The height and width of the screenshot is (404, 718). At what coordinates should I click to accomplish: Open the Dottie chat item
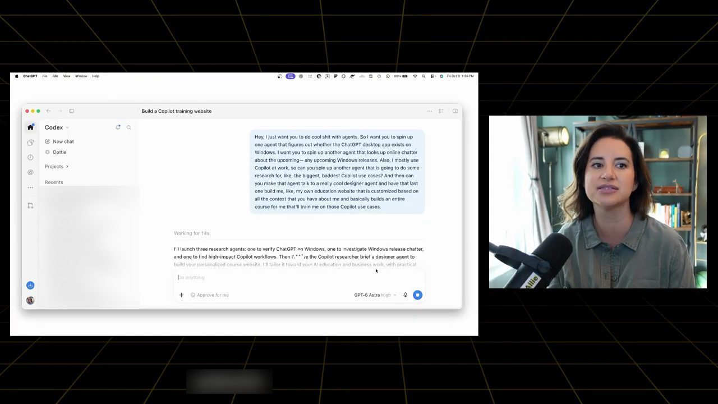56,152
